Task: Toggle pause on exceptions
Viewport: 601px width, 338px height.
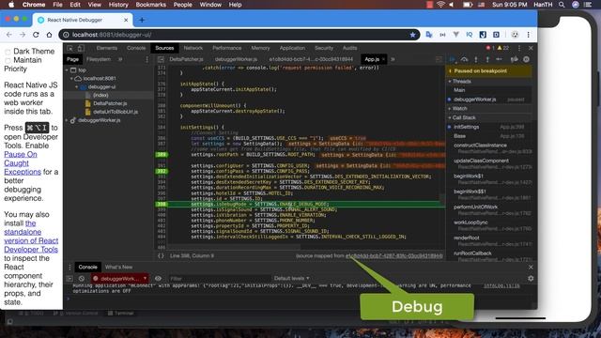Action: [x=527, y=59]
